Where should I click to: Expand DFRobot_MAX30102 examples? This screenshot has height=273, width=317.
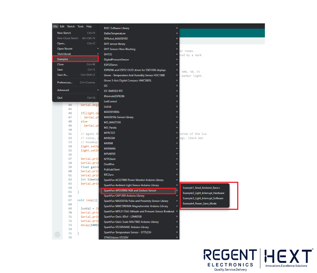139,39
